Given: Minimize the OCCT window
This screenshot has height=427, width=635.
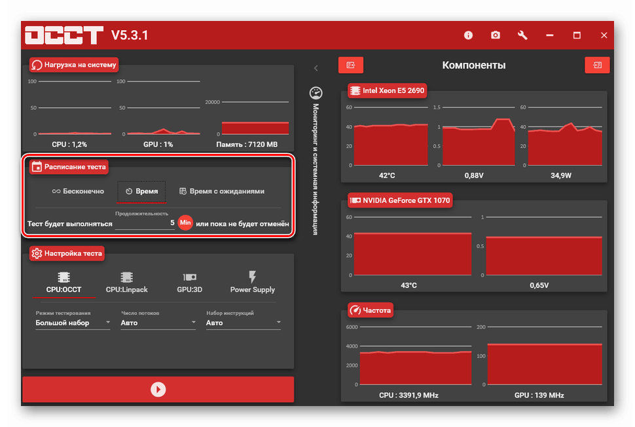Looking at the screenshot, I should (x=549, y=35).
